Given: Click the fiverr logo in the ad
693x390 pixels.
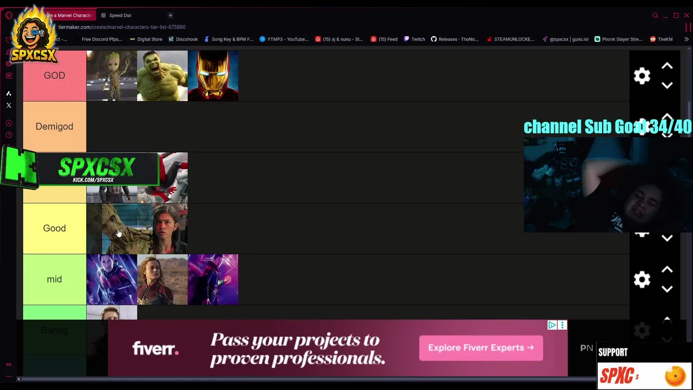Looking at the screenshot, I should point(155,349).
